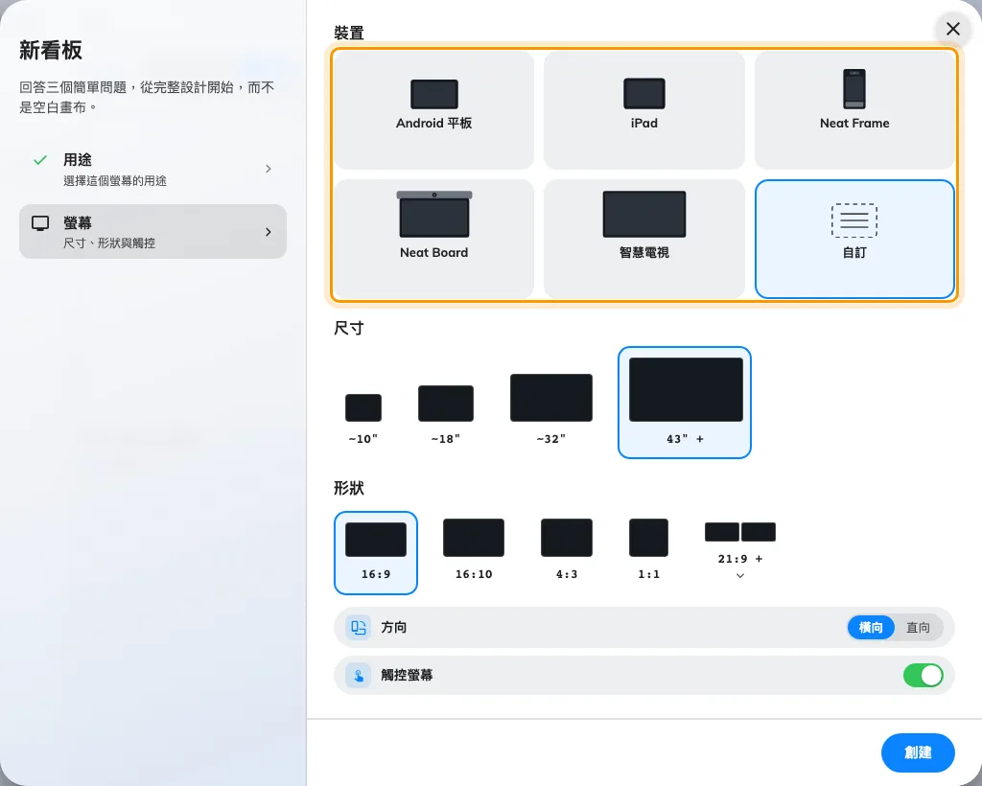Select the Neat Board device tile
This screenshot has width=982, height=786.
coord(433,239)
